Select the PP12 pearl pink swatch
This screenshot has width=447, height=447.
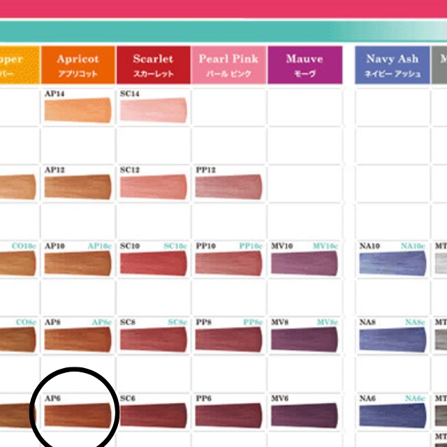(x=228, y=186)
